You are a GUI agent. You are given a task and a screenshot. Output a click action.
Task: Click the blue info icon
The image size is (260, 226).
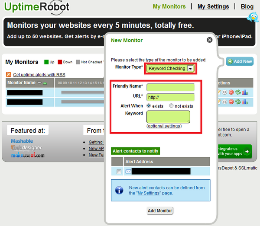[119, 190]
